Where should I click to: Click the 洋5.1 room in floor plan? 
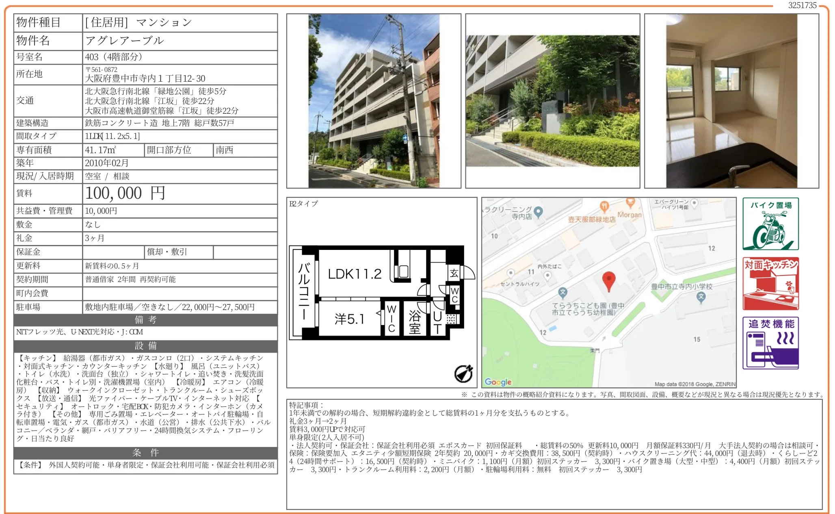(x=349, y=319)
